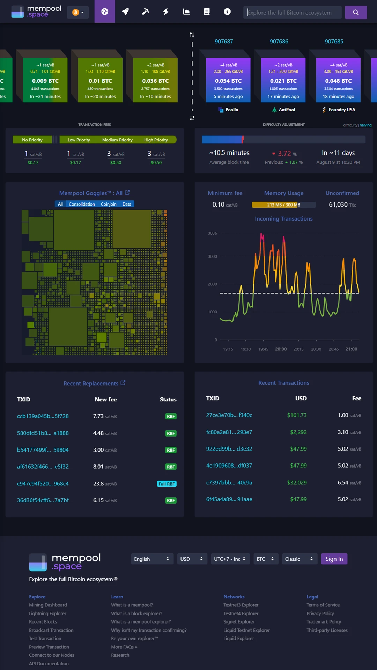Select the Consolidation goggles filter
The image size is (377, 670).
coord(82,204)
